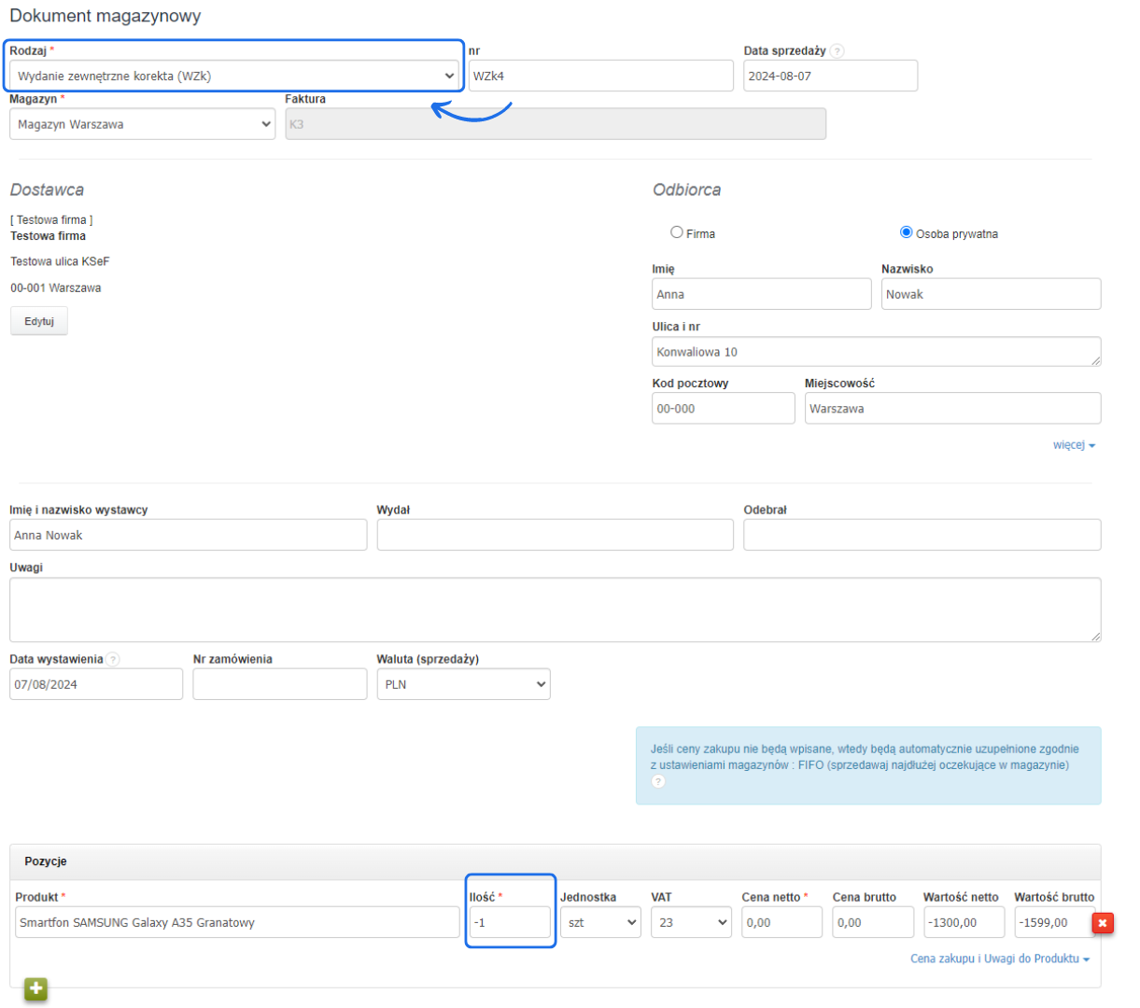1140x1008 pixels.
Task: Click the Produkt name field
Action: [x=237, y=922]
